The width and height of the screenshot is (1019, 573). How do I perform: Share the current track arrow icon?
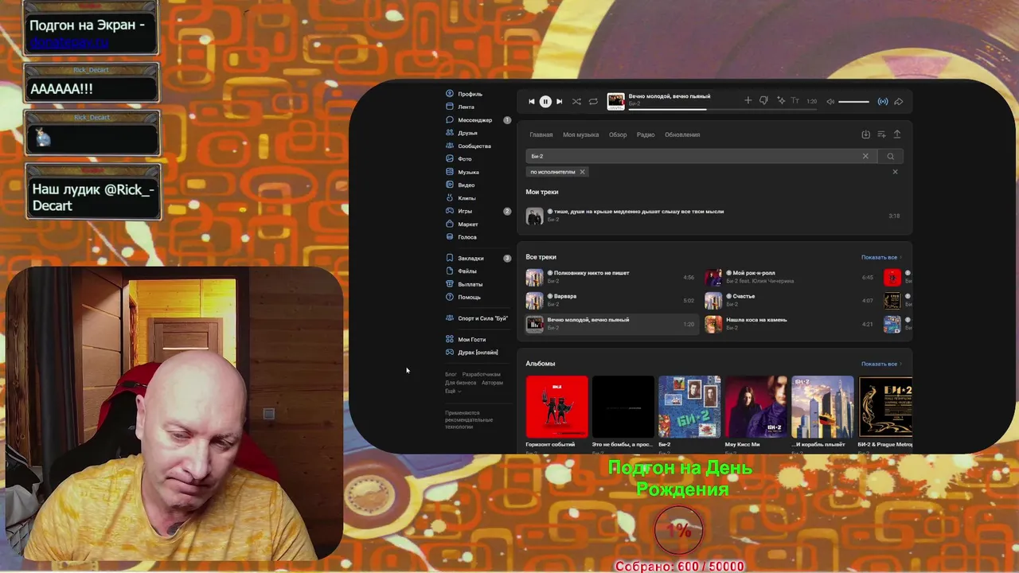point(899,101)
